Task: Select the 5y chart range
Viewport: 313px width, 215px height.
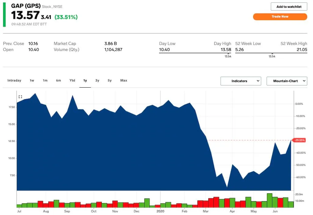Action: coord(110,81)
